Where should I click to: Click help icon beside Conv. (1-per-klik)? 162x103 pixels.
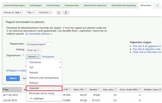(139, 89)
